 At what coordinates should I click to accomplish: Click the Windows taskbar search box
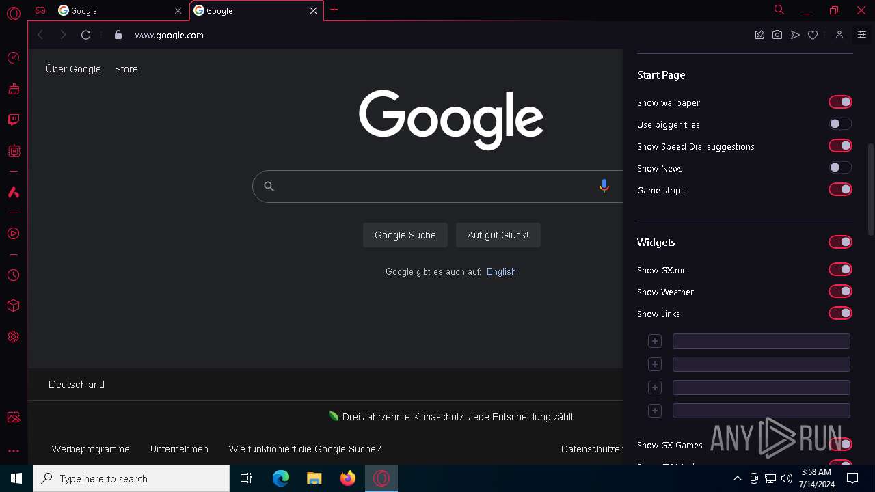pyautogui.click(x=131, y=478)
